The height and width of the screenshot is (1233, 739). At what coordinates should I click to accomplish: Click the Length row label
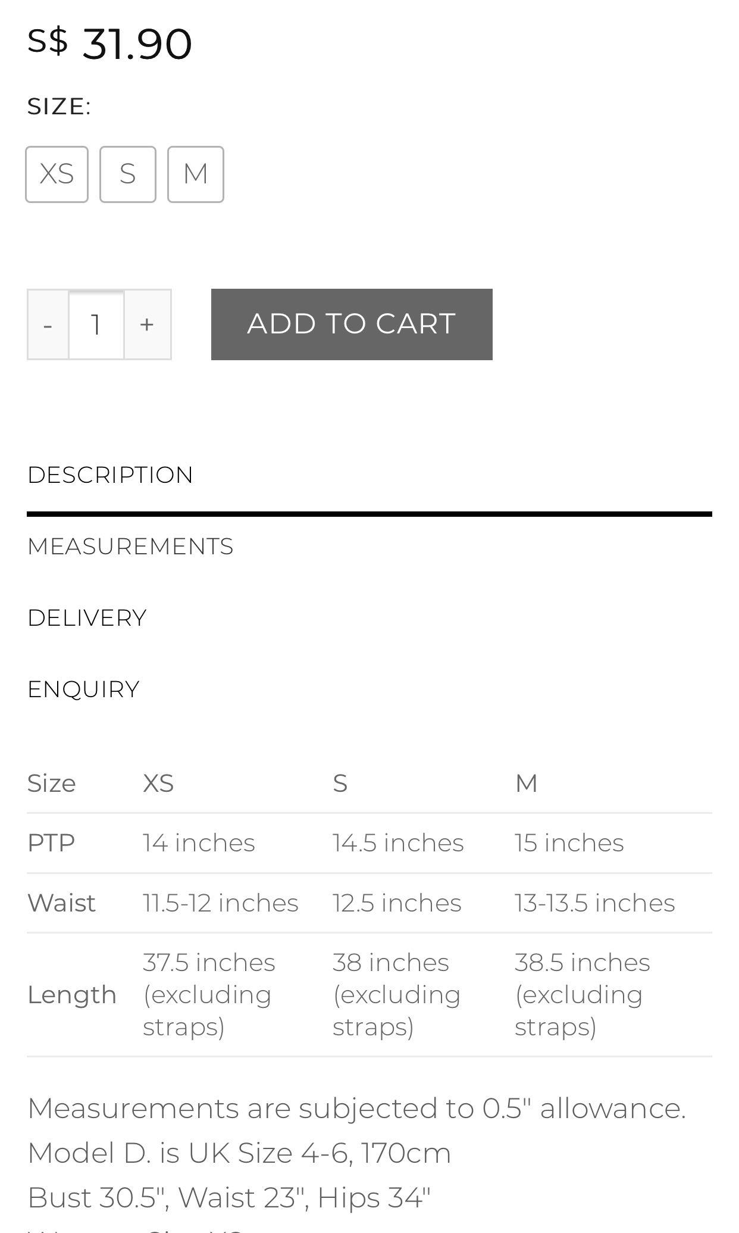71,995
